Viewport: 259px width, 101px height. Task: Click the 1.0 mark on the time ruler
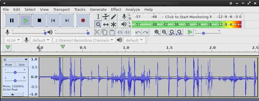(x=126, y=48)
